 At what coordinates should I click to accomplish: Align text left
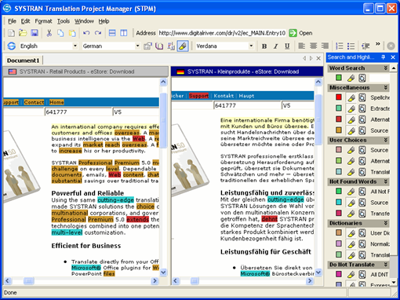302,46
